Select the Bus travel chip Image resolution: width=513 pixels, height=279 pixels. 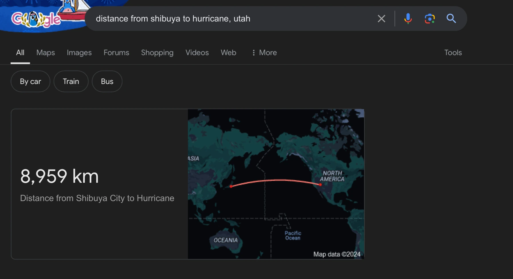point(107,82)
